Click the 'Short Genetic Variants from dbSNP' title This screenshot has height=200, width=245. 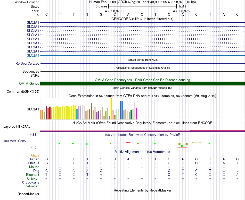[x=142, y=88]
